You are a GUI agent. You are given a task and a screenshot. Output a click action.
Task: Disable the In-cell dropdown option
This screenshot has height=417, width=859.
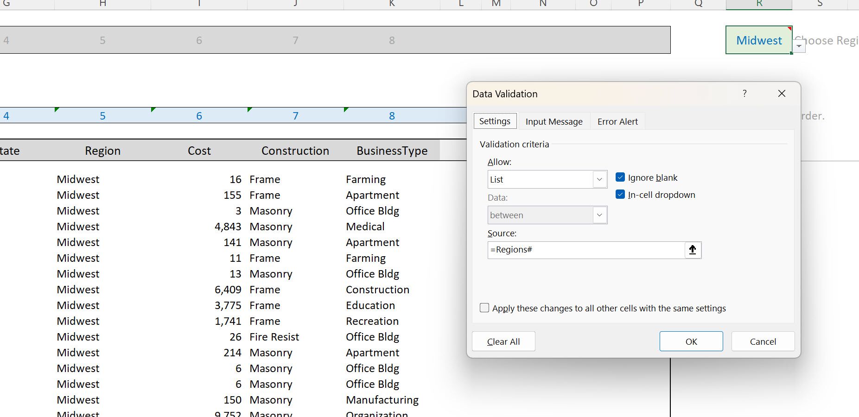[x=620, y=195]
